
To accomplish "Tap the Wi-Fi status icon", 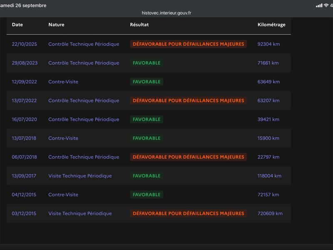I will (x=326, y=5).
